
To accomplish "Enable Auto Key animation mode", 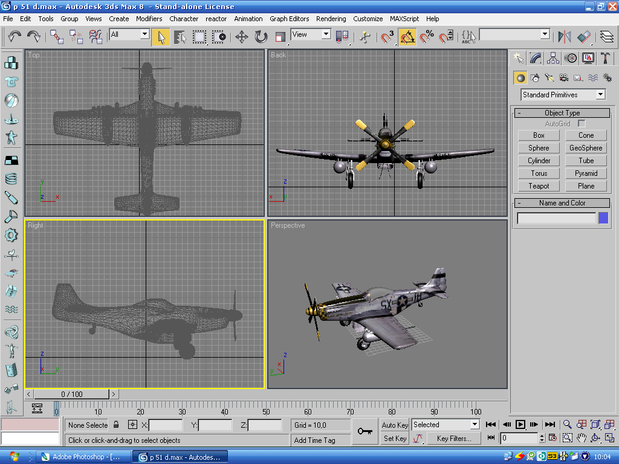I will [395, 425].
